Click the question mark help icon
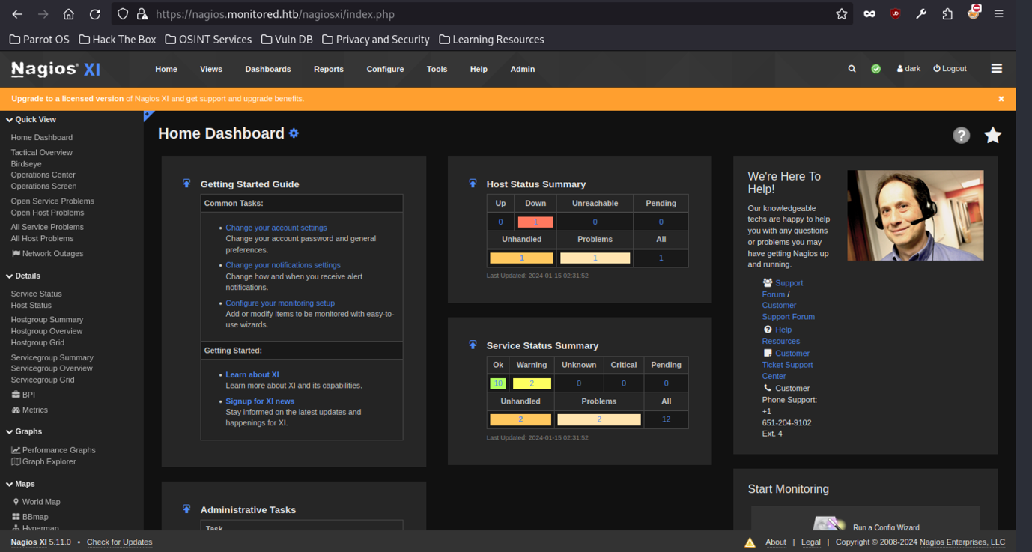The width and height of the screenshot is (1032, 552). [961, 135]
